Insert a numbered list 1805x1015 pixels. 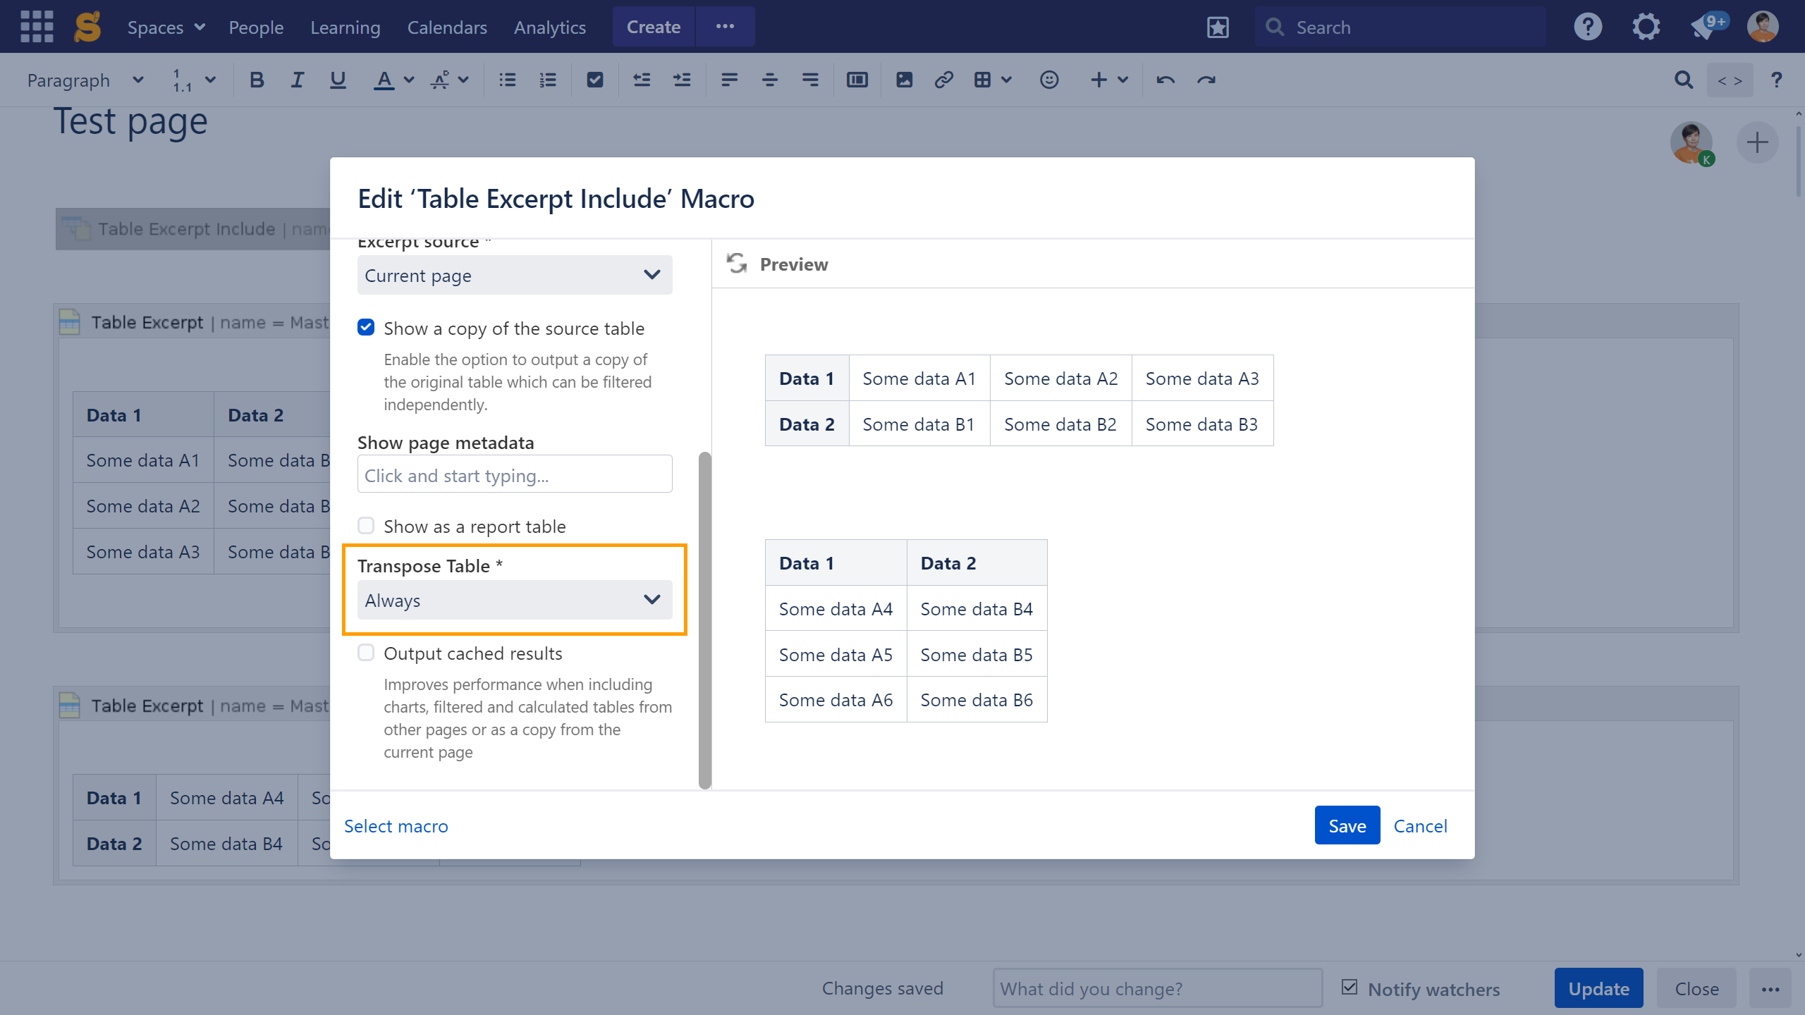click(x=548, y=80)
